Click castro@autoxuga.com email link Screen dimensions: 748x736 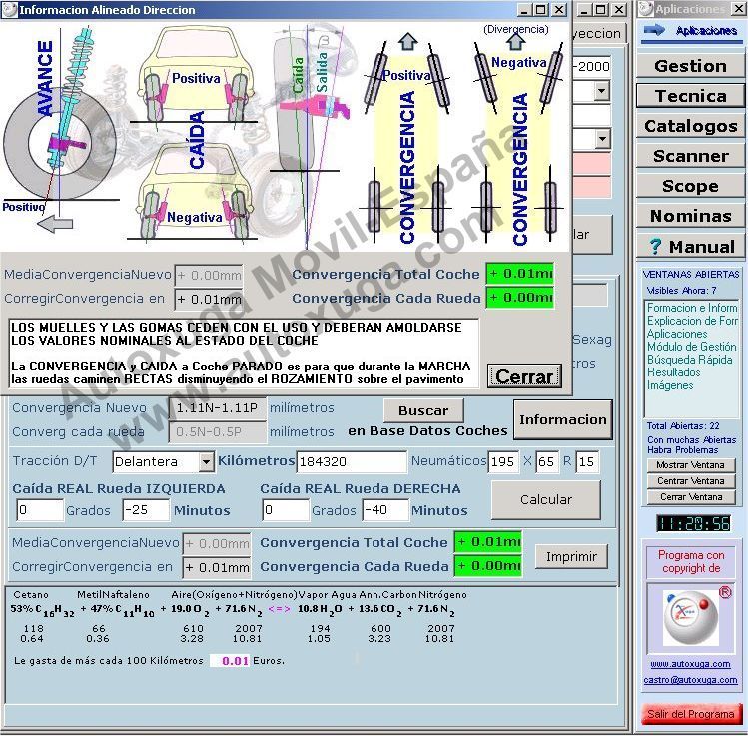point(690,680)
